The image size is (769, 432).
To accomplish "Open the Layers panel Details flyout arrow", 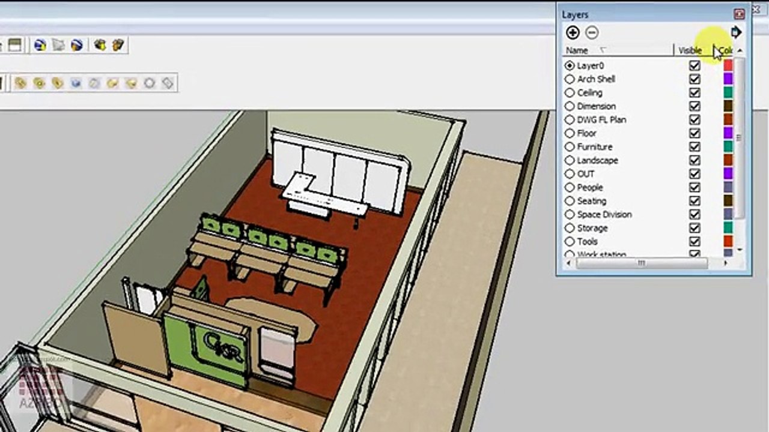I will [736, 32].
